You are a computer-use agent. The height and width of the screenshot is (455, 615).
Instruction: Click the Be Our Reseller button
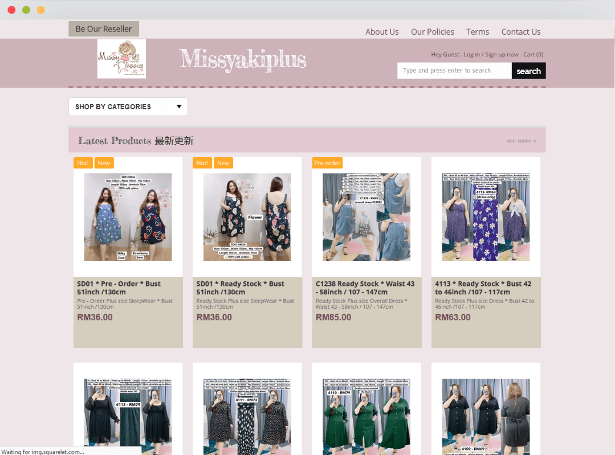(x=104, y=29)
